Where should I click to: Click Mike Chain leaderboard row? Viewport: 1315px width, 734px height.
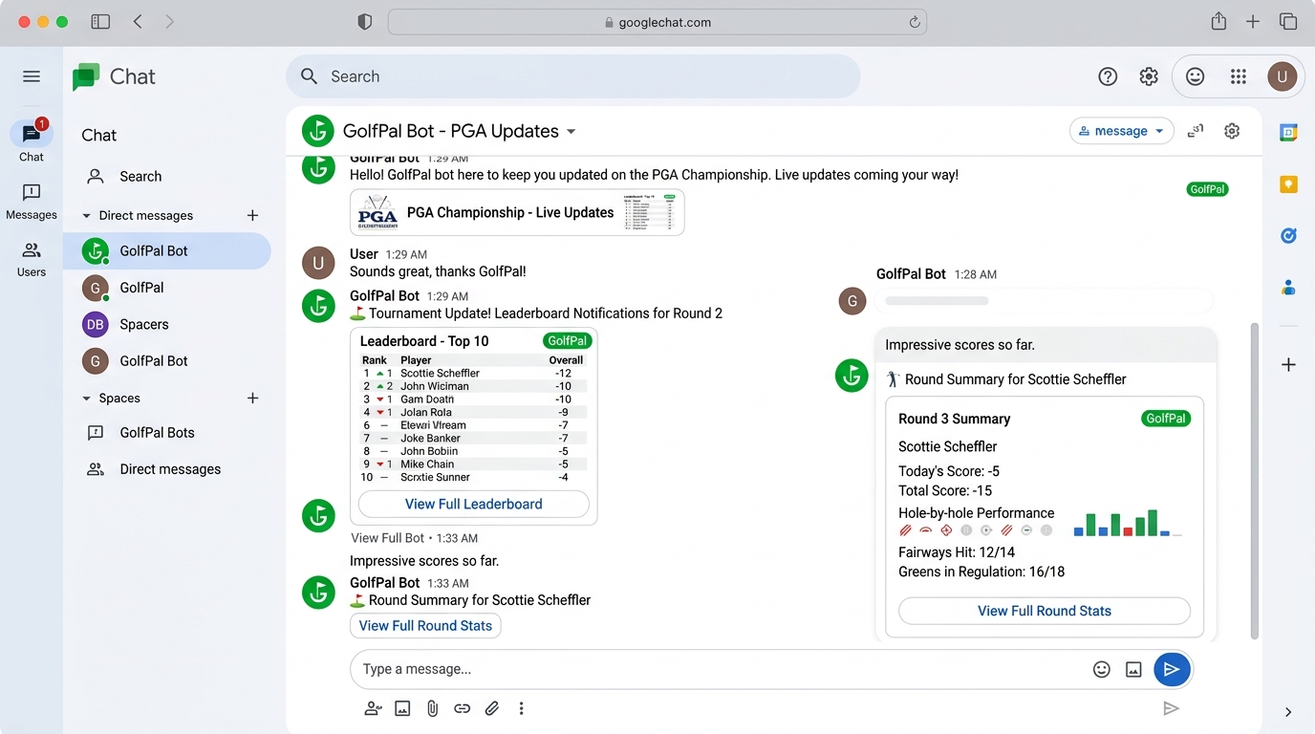pos(473,464)
